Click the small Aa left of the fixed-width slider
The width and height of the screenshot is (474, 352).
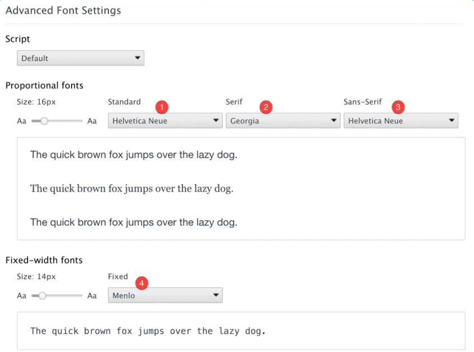(21, 296)
